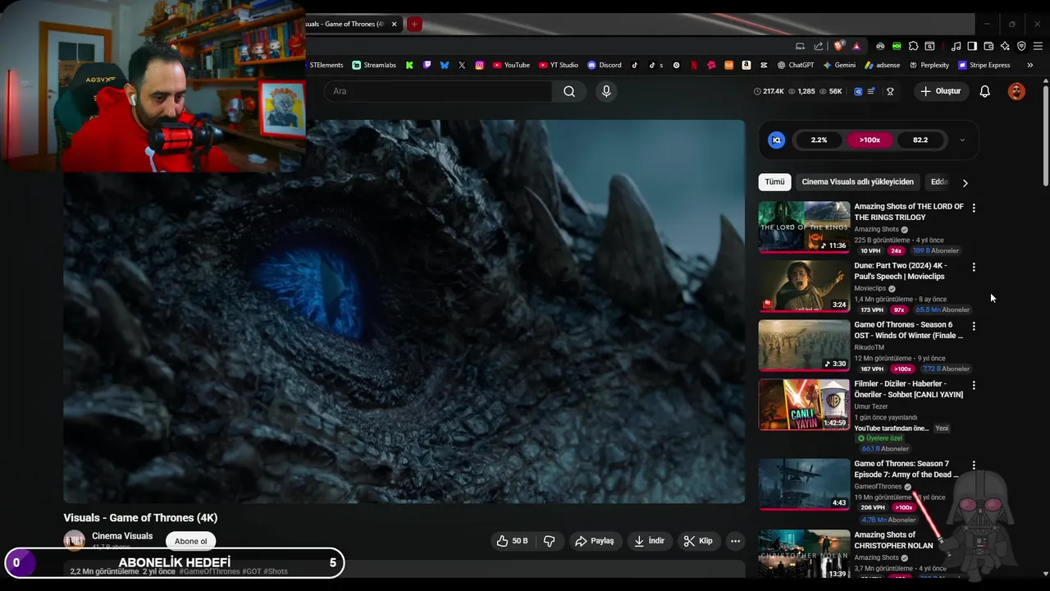Screen dimensions: 1050x591
Task: Close the Game of Thrones tab
Action: coord(394,24)
